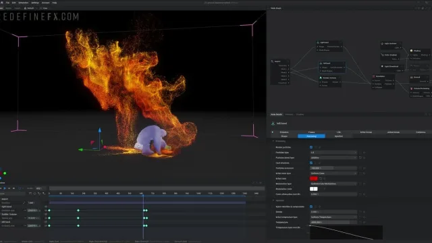Open the Uniform Color type dropdown
The image size is (432, 243).
click(x=333, y=173)
